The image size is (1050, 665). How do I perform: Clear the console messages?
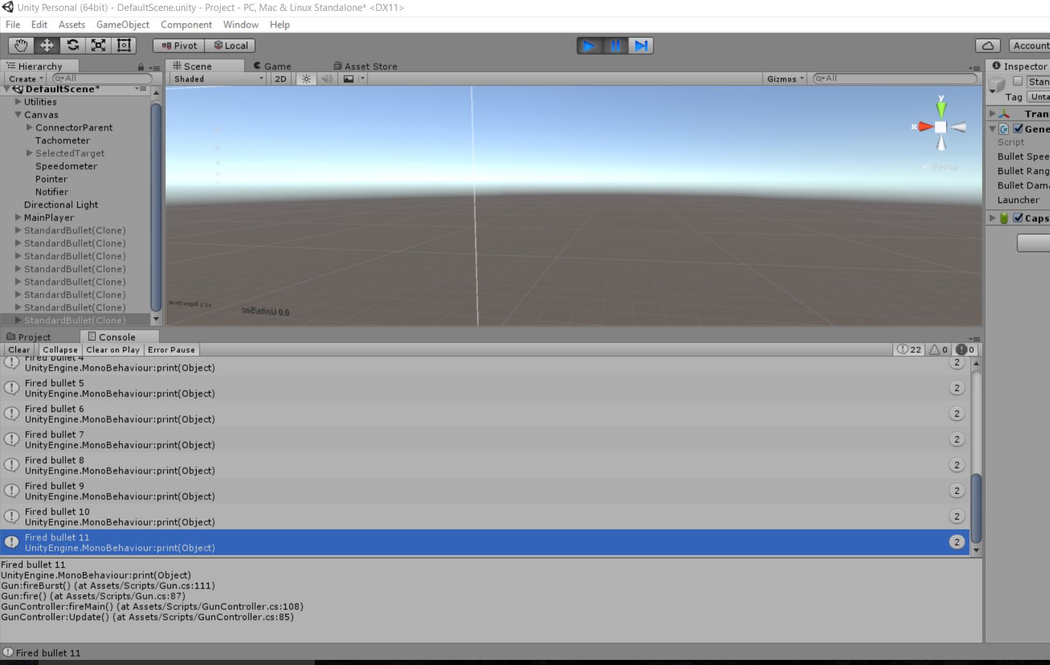19,350
